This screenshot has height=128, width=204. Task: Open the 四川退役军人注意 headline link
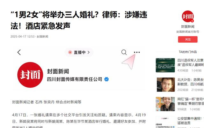click(x=191, y=62)
